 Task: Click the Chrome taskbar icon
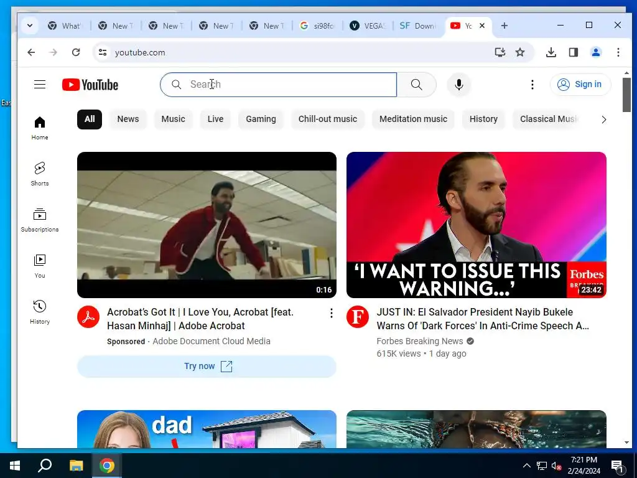coord(107,466)
